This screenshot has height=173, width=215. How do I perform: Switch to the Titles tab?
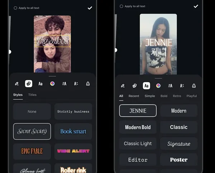click(x=32, y=95)
